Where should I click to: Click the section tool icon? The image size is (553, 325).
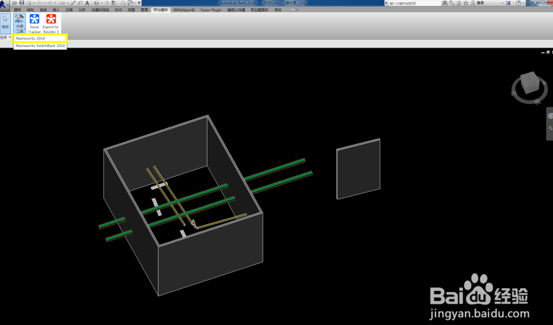106,3
